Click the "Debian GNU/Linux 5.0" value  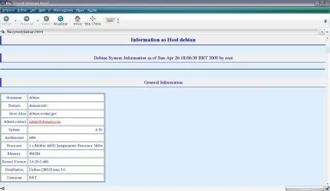point(47,170)
